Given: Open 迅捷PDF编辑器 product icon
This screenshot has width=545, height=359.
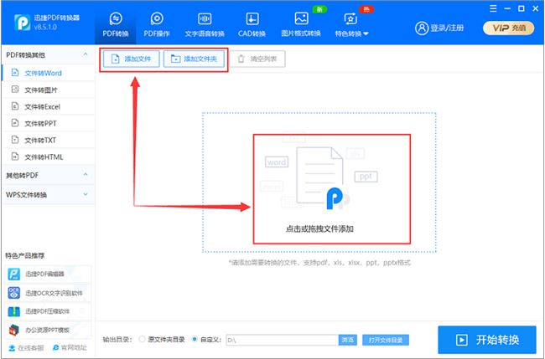Looking at the screenshot, I should (x=14, y=274).
